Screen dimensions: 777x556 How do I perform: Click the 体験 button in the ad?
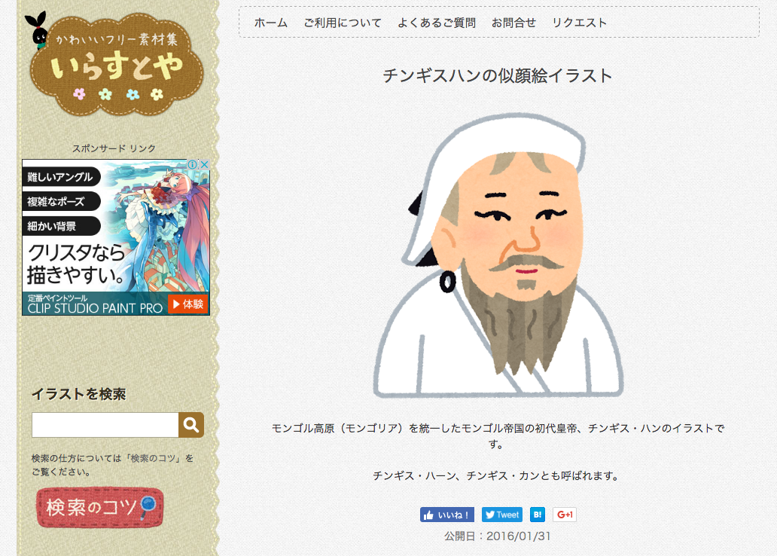click(x=187, y=304)
